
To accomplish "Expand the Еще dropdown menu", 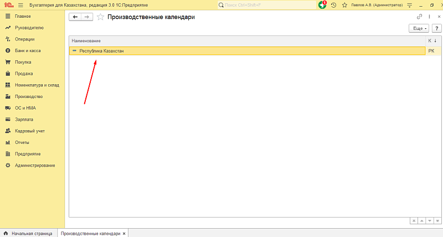I will click(x=418, y=28).
